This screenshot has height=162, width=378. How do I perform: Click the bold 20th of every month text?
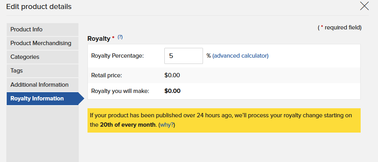[x=128, y=125]
